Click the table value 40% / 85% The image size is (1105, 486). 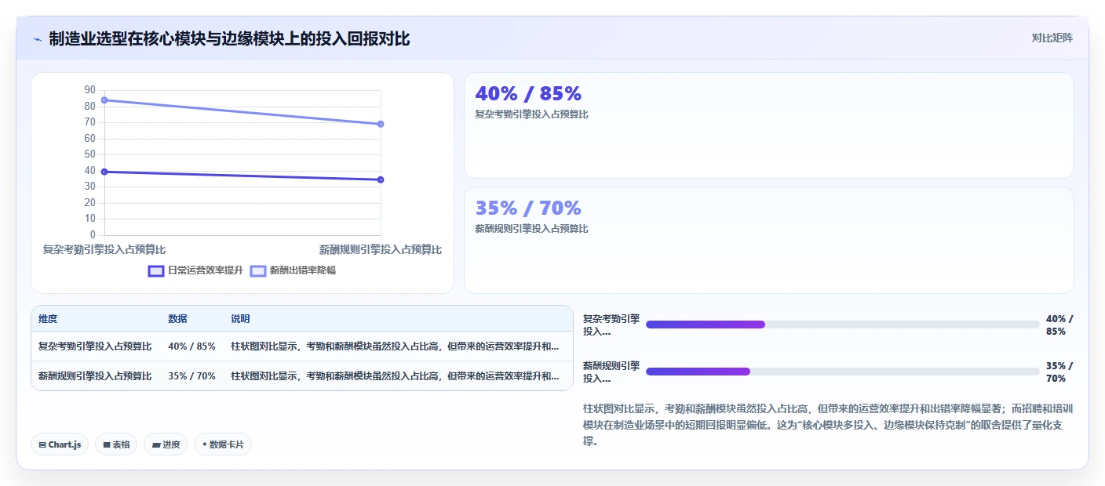(191, 346)
